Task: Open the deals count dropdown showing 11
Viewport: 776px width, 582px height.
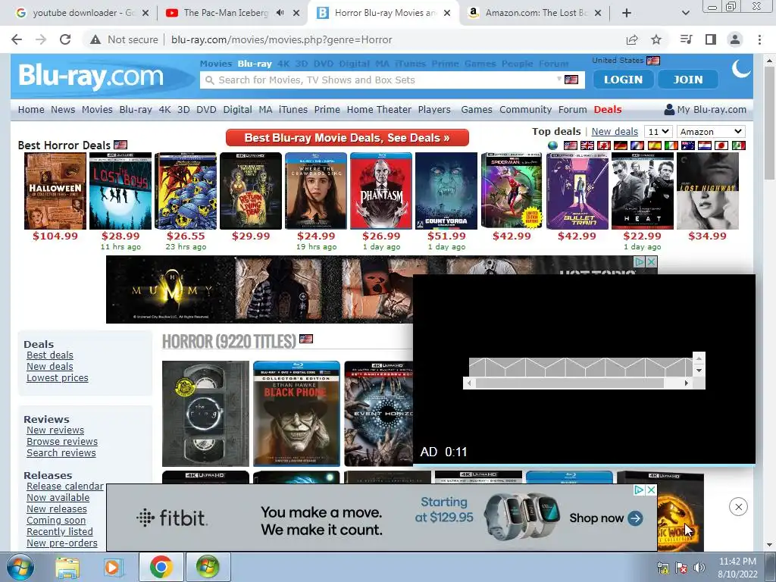Action: [659, 132]
